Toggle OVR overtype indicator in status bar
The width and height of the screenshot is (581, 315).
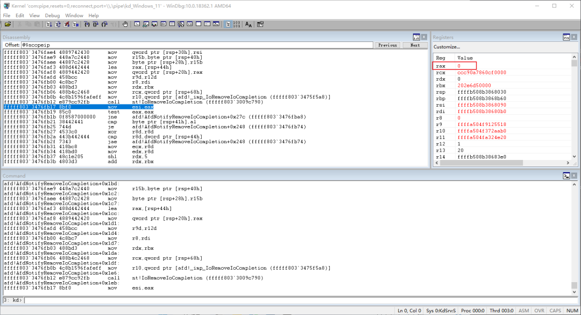click(x=540, y=310)
